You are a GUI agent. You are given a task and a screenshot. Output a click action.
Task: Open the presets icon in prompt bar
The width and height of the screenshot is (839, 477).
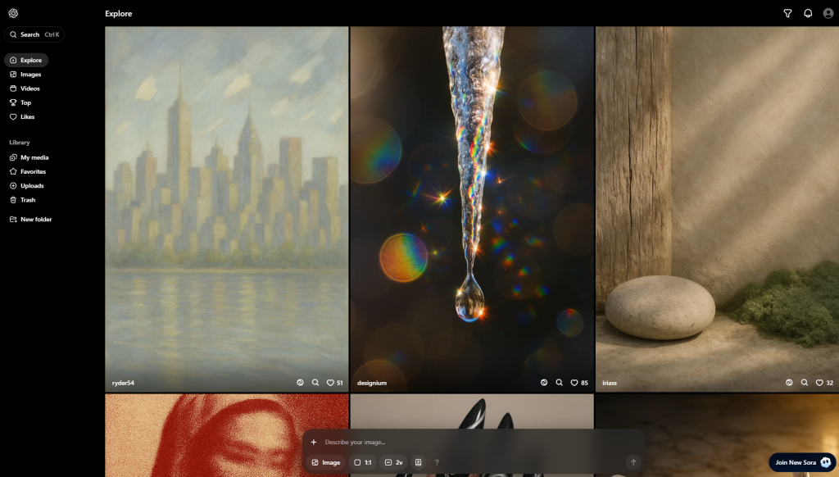click(418, 462)
